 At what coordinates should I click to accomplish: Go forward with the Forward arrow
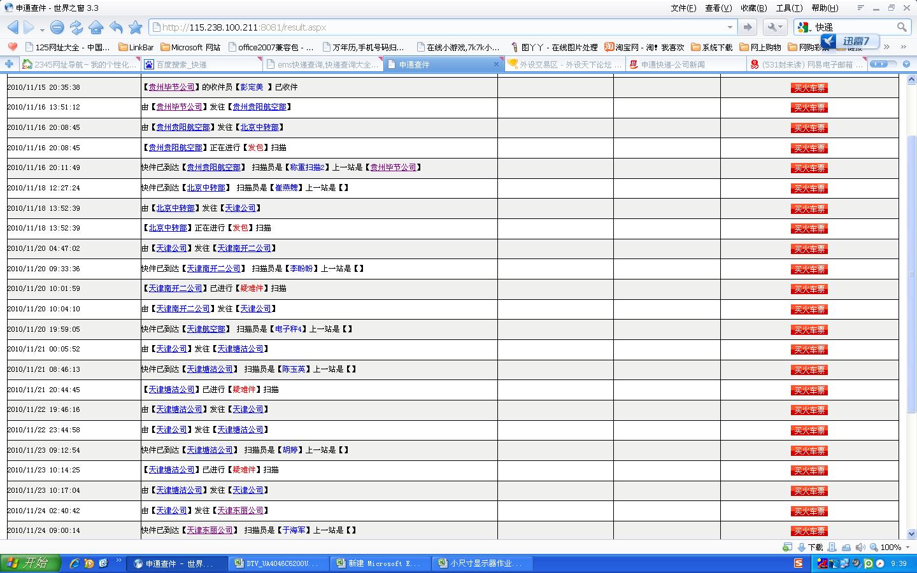tap(29, 27)
